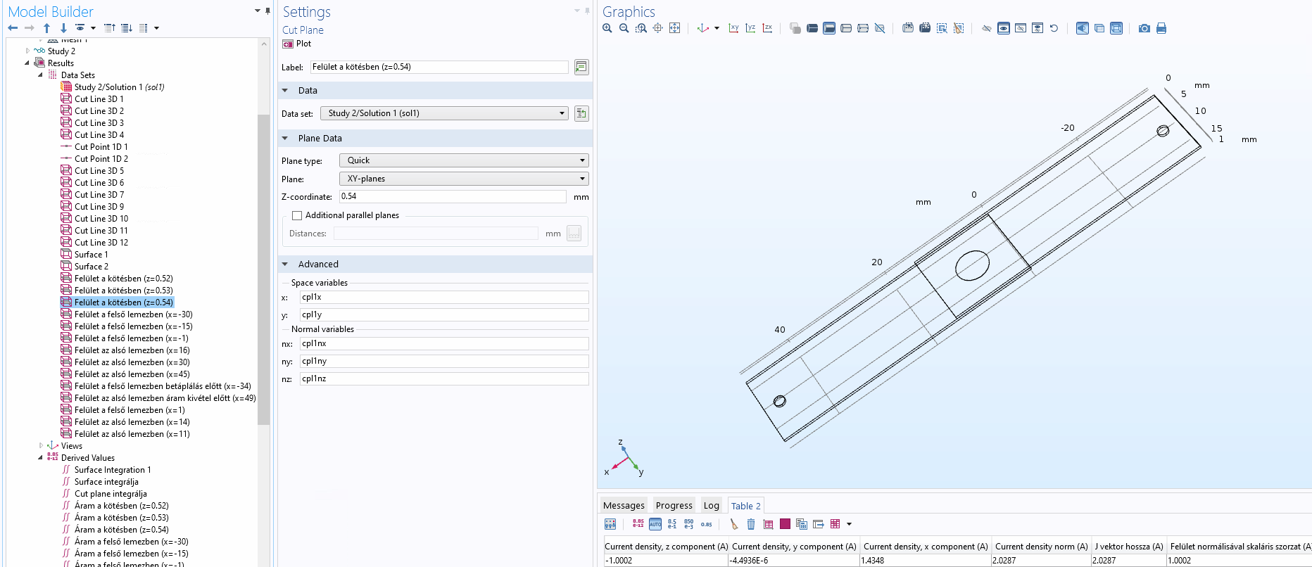Screen dimensions: 1312x567
Task: Click the Z-coordinate input field
Action: coord(453,197)
